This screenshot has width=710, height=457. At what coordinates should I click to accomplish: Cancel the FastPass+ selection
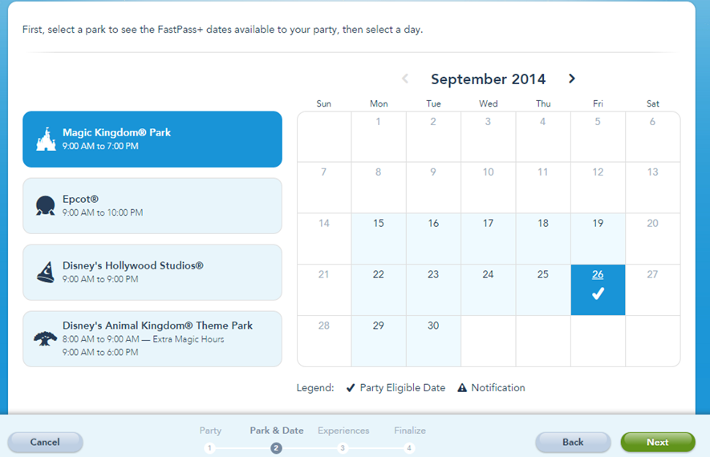(45, 442)
